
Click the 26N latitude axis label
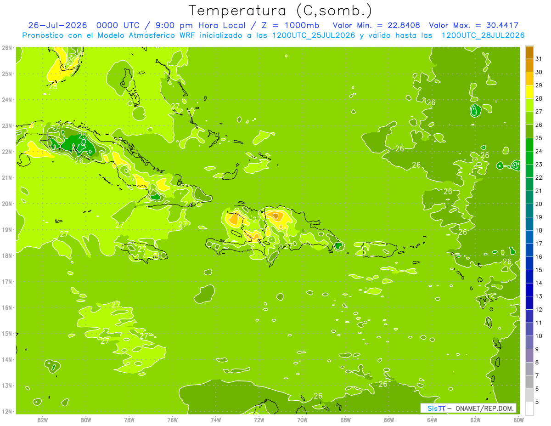(7, 48)
